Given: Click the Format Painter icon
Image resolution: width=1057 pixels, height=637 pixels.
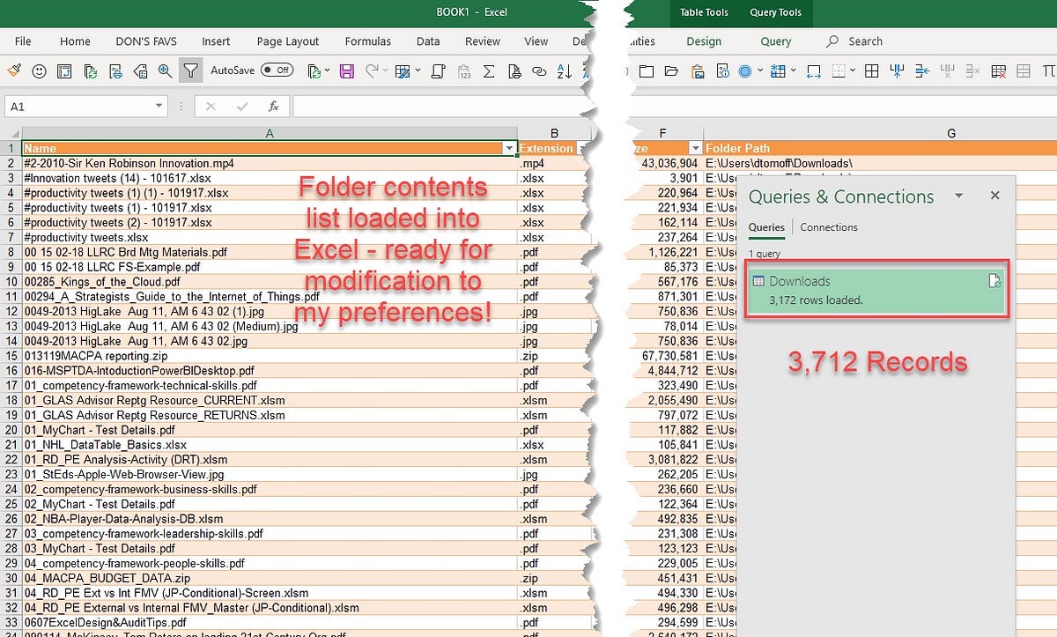Looking at the screenshot, I should [15, 70].
